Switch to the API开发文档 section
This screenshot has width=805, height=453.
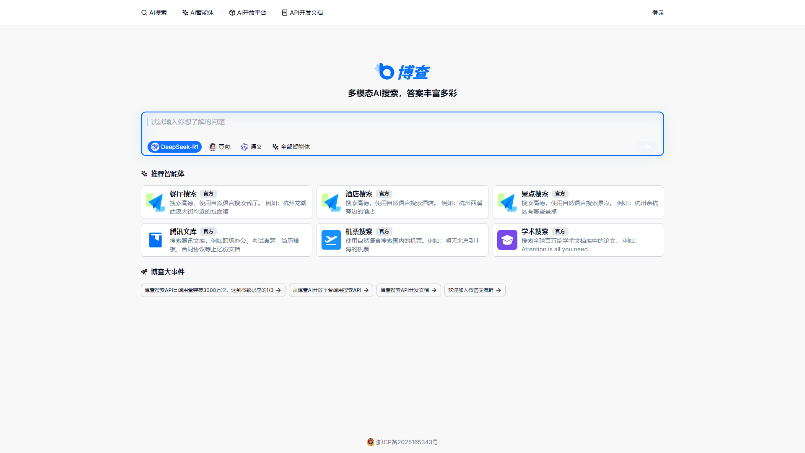pos(302,13)
